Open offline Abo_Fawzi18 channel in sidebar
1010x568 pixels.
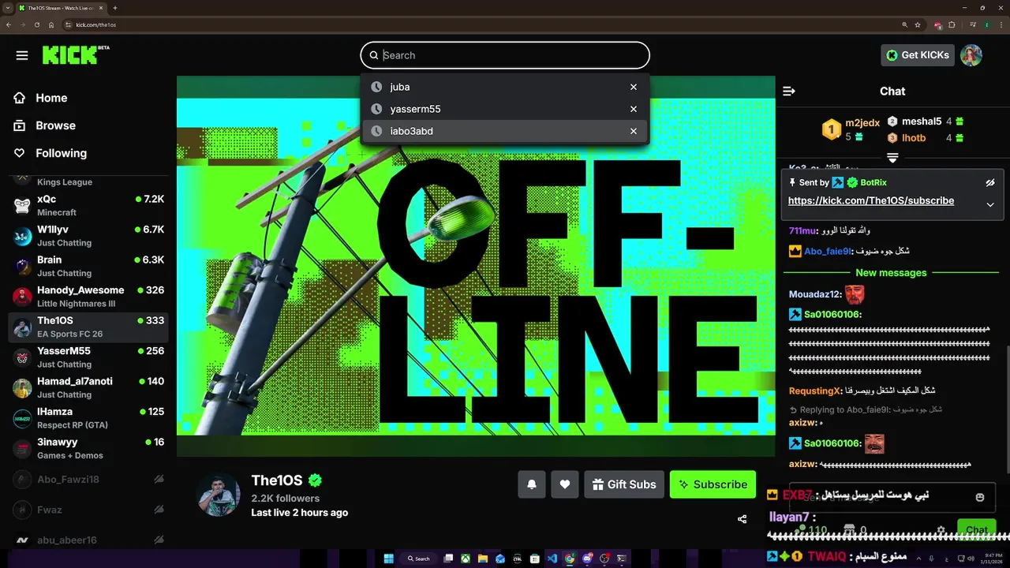(88, 479)
